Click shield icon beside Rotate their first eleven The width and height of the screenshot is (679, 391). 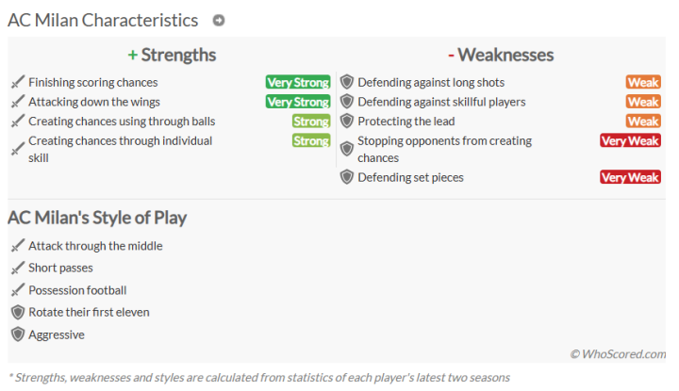tap(17, 312)
